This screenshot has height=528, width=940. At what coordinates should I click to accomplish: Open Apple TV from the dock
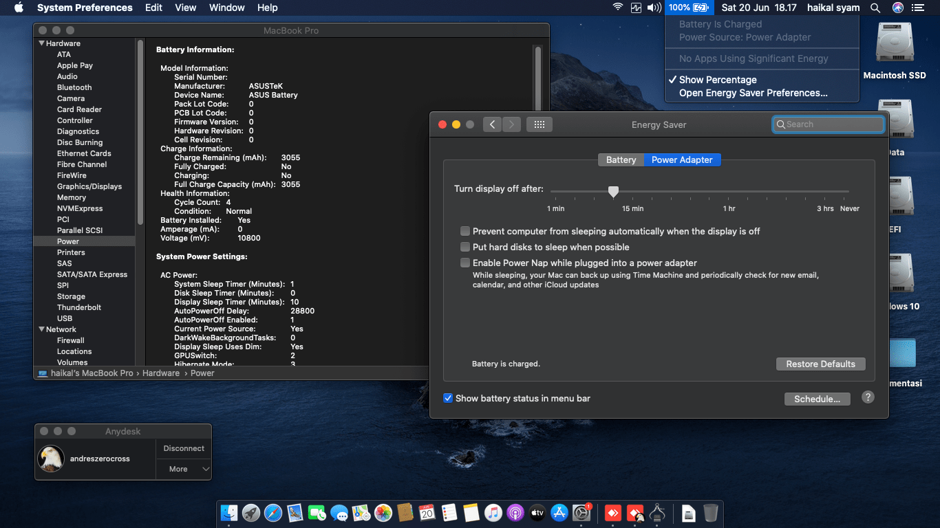[x=537, y=513]
